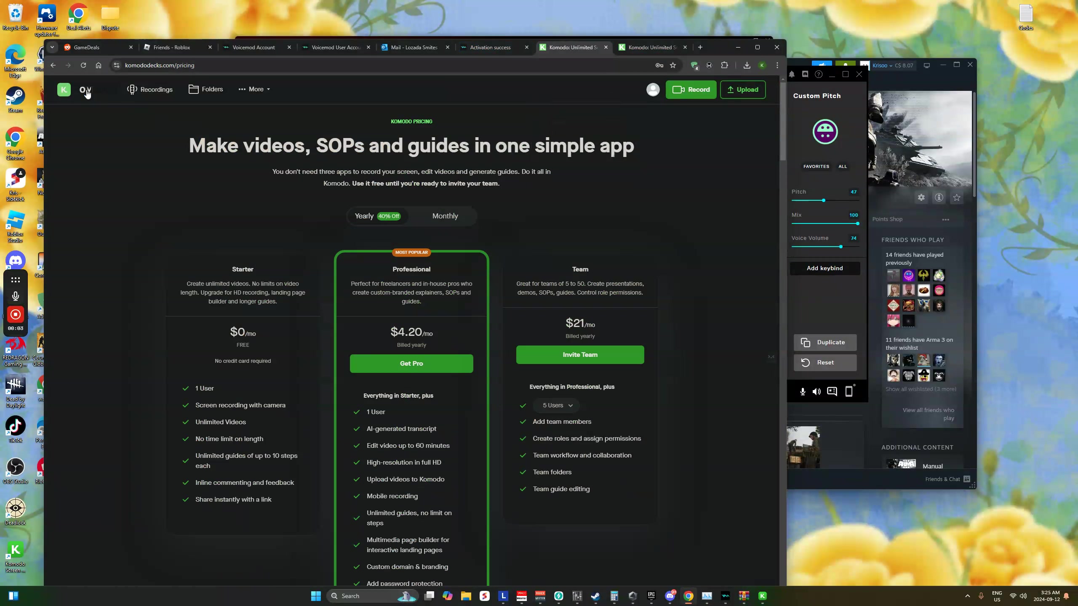Go to Chrome home page

[x=99, y=65]
